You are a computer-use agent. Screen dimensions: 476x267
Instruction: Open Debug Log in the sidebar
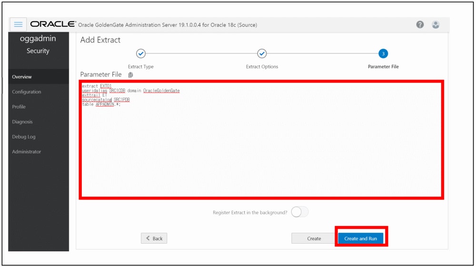pyautogui.click(x=39, y=137)
